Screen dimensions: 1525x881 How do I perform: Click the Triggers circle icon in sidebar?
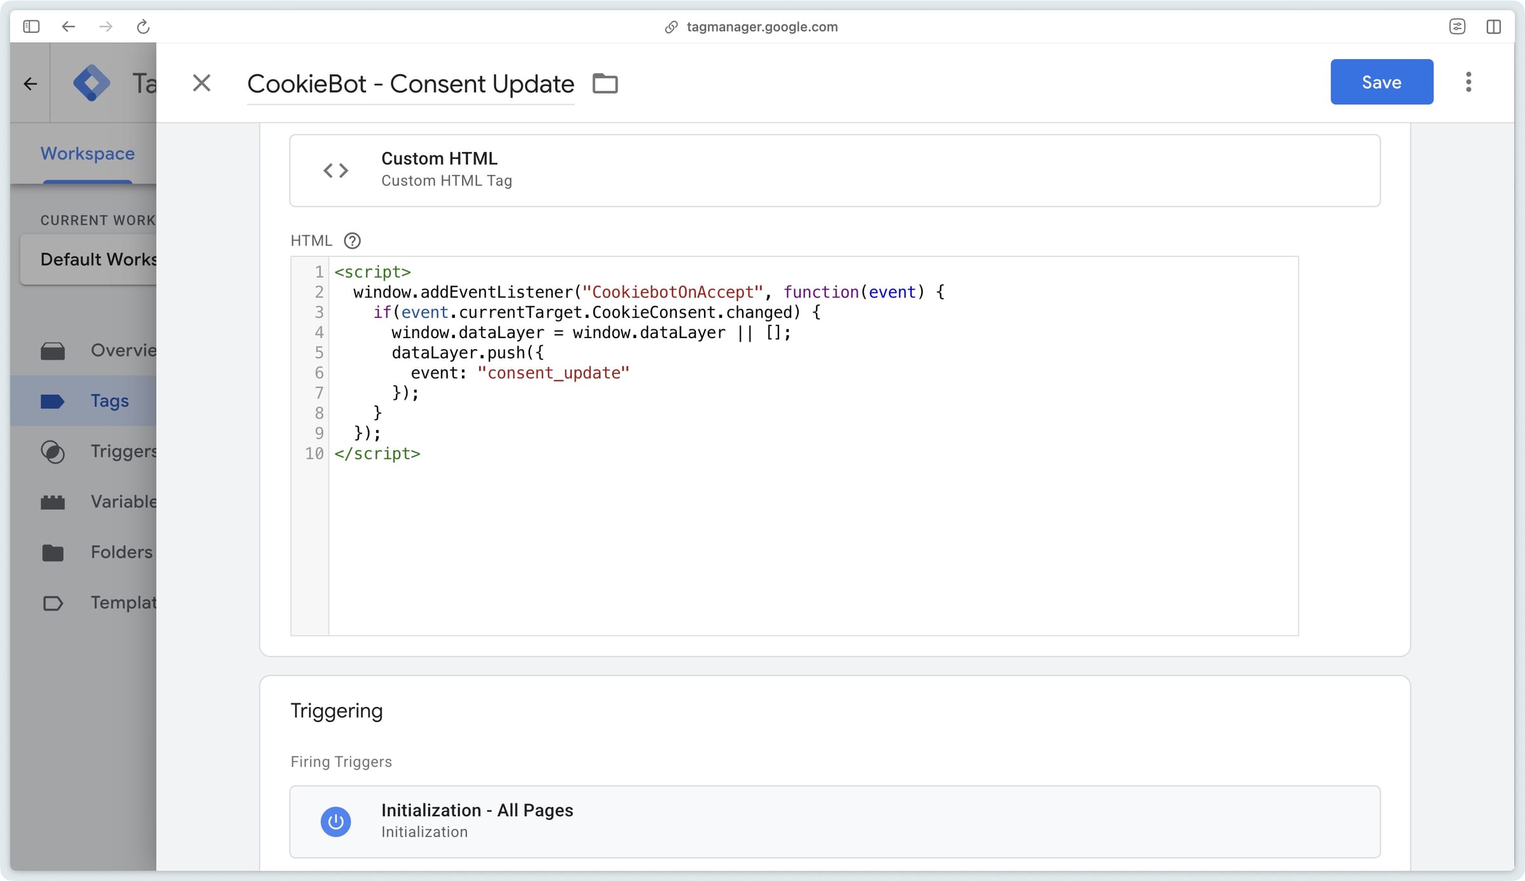click(52, 451)
